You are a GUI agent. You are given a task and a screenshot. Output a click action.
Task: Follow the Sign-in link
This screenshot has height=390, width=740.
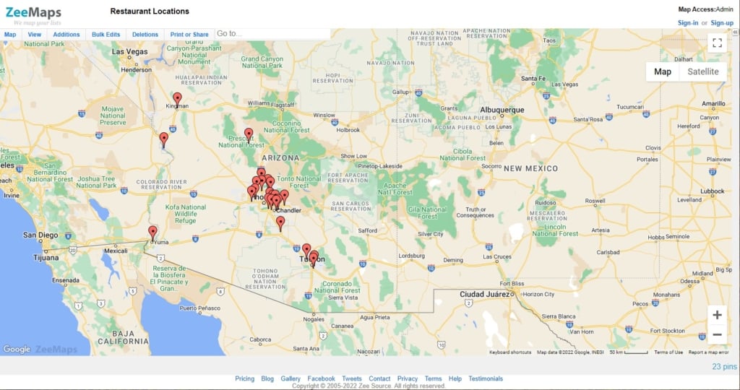688,22
